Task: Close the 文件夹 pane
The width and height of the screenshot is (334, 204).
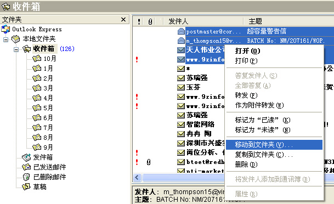Action: [123, 20]
